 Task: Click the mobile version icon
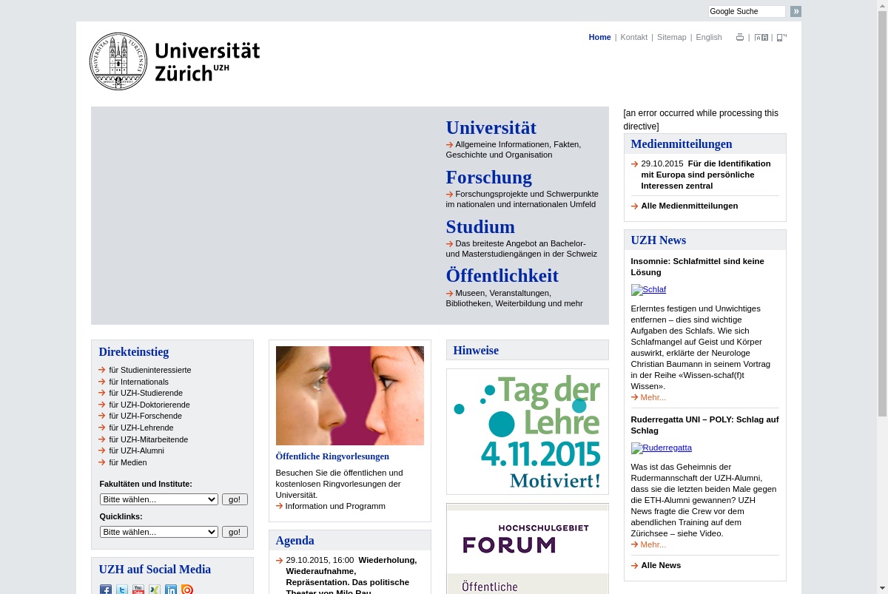[x=781, y=37]
